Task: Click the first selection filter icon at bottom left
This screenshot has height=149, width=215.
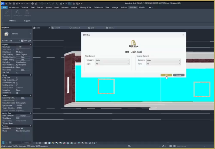Action: click(x=3, y=143)
